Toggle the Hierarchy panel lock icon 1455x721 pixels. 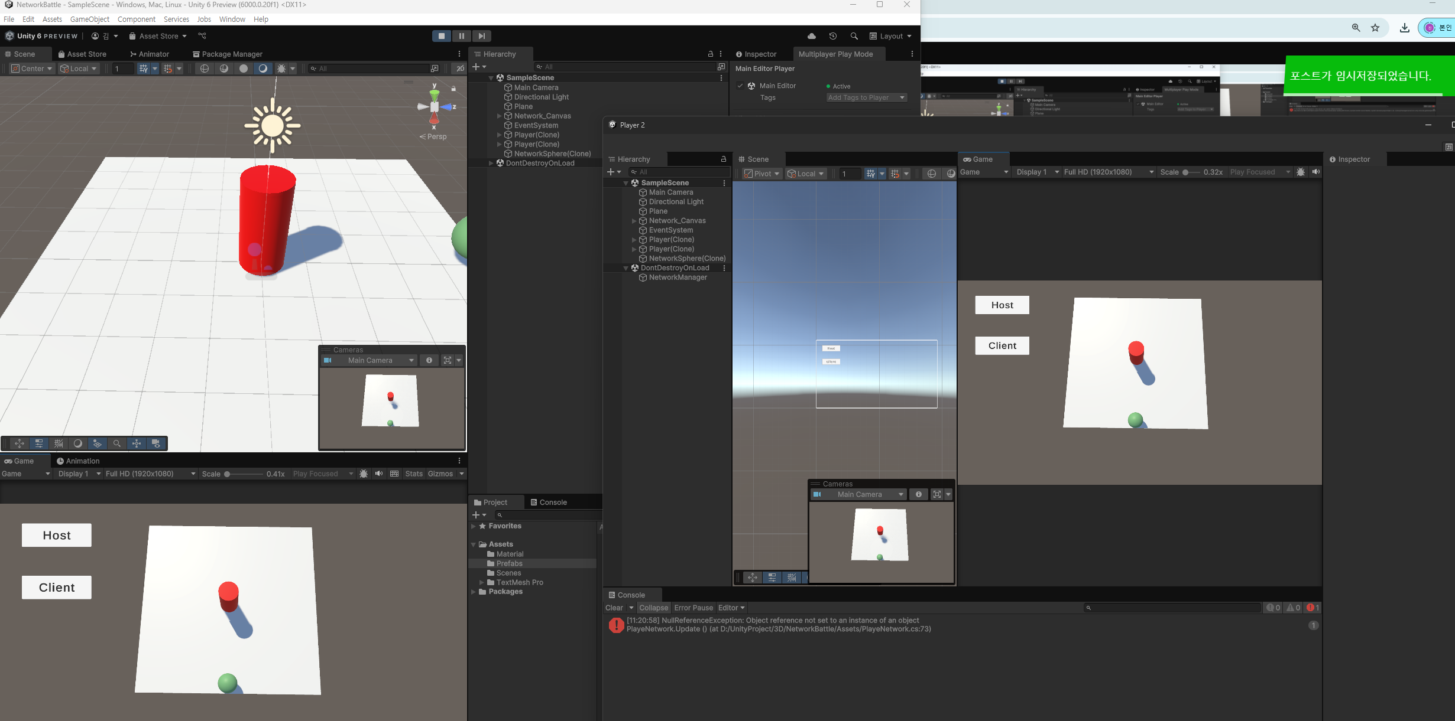(x=711, y=54)
